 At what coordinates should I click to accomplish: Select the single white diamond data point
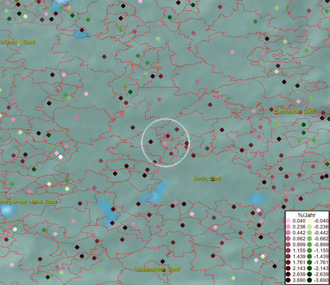pyautogui.click(x=60, y=157)
